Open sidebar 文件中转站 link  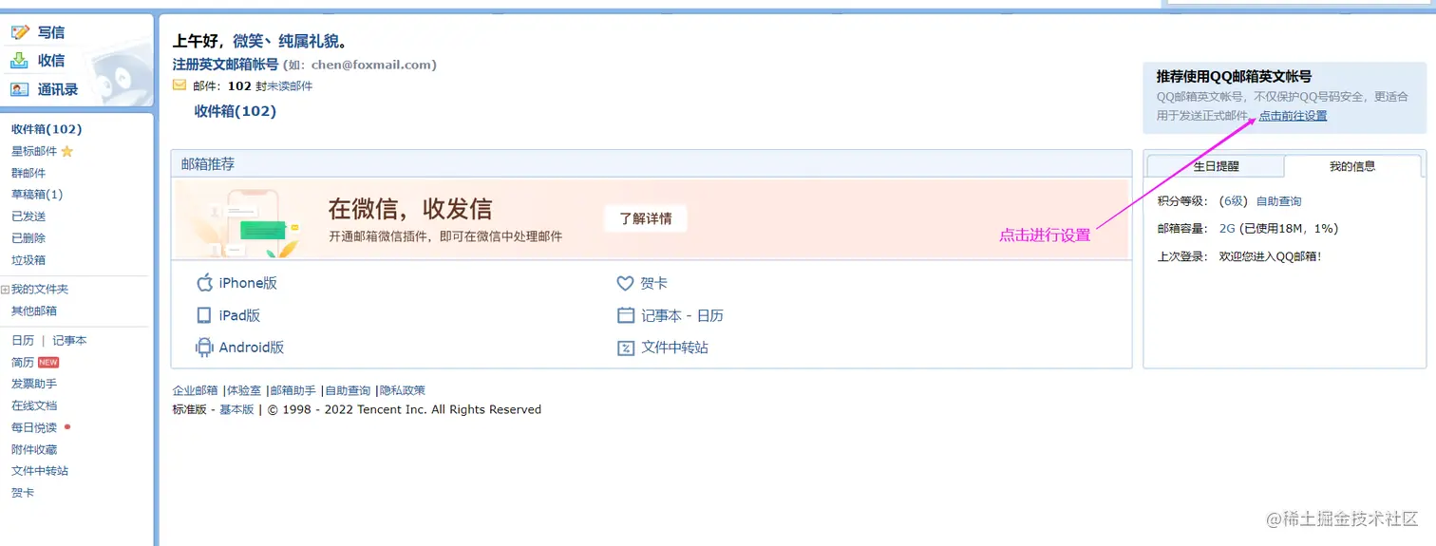40,471
